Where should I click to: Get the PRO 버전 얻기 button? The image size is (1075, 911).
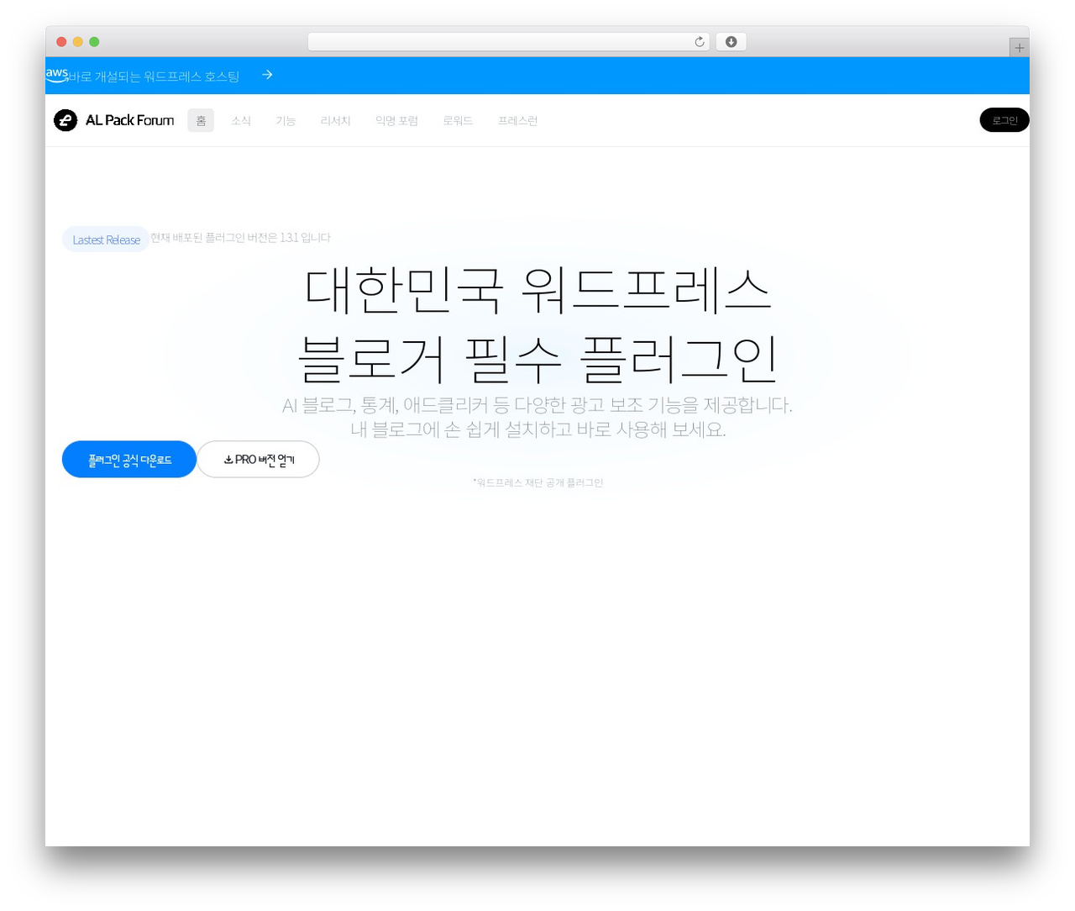coord(259,460)
